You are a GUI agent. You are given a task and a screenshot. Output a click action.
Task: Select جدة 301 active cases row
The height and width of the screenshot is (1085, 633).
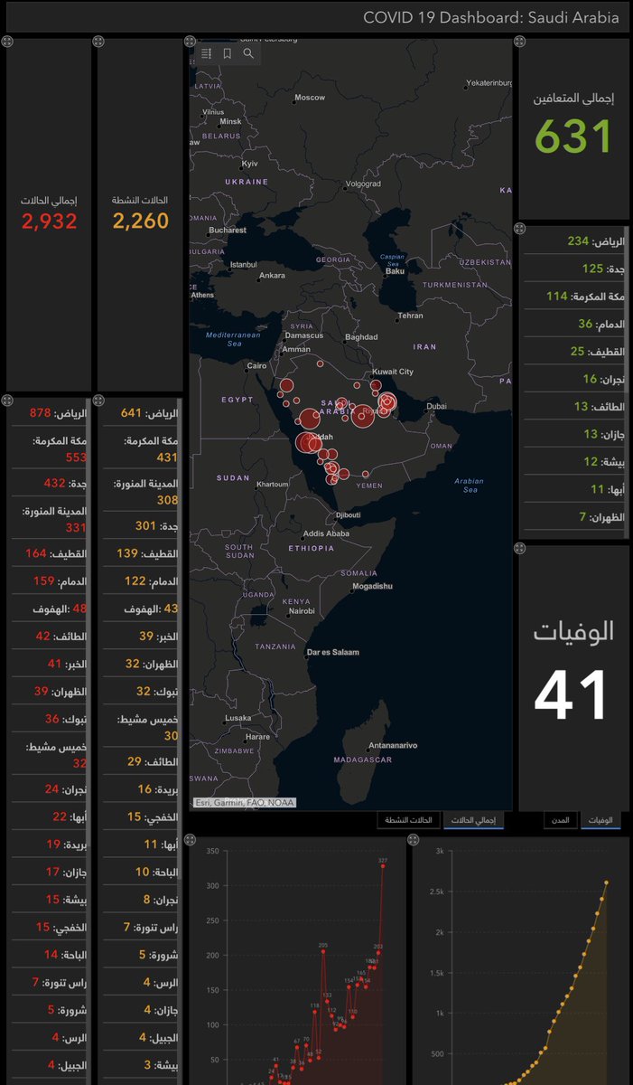(141, 526)
